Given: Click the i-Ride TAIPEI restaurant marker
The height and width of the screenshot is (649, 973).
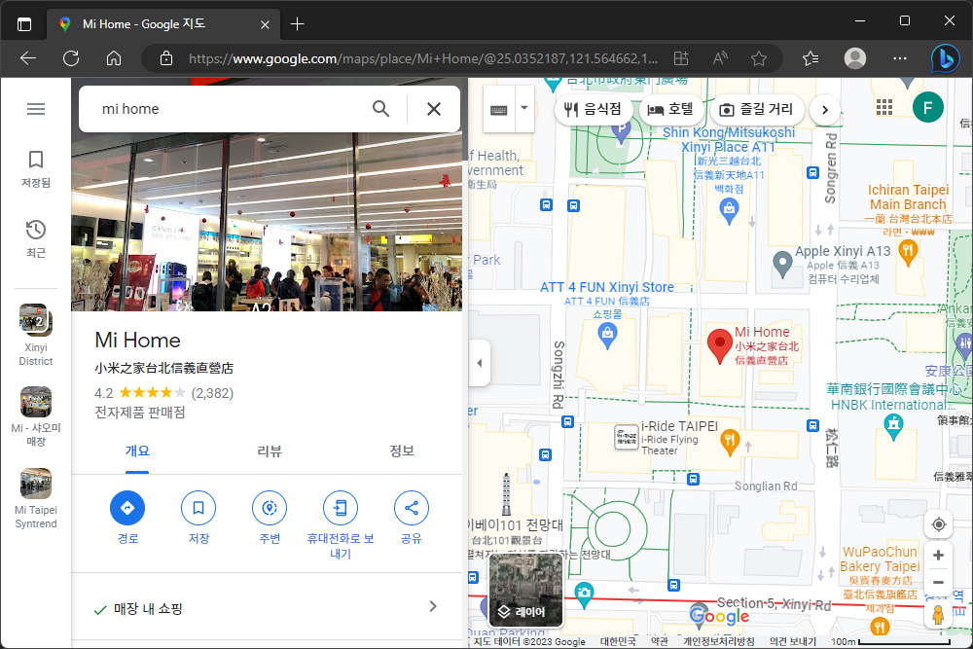Looking at the screenshot, I should [730, 442].
